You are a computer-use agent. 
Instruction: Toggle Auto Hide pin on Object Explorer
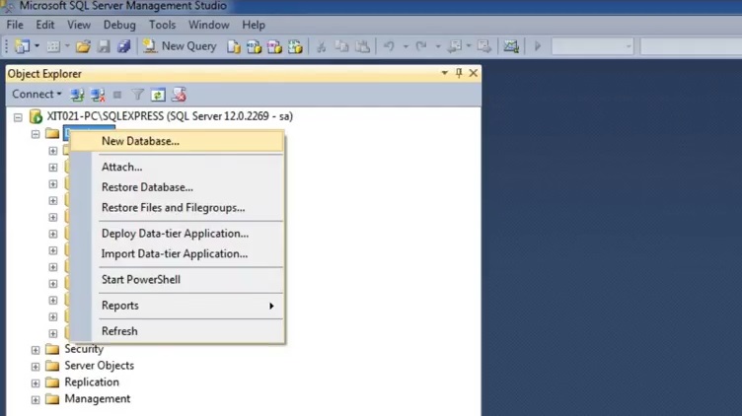tap(459, 73)
